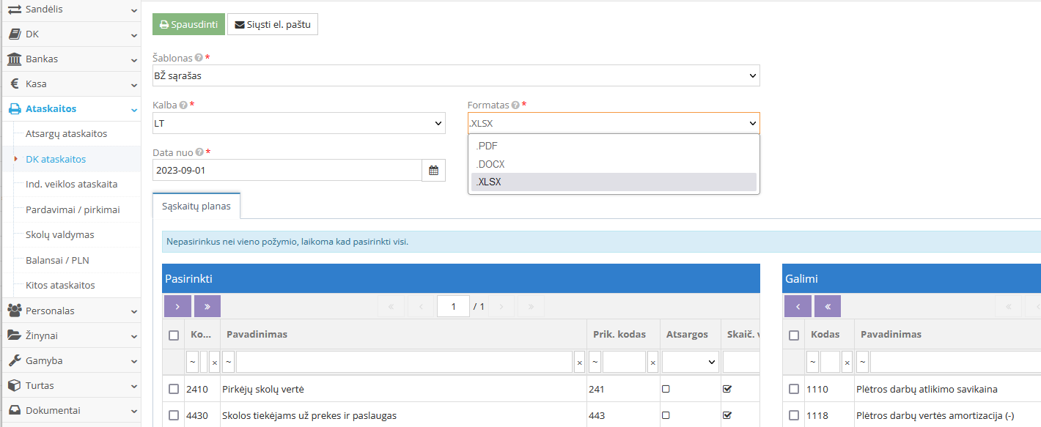
Task: Click the Data nuo date input field
Action: [287, 171]
